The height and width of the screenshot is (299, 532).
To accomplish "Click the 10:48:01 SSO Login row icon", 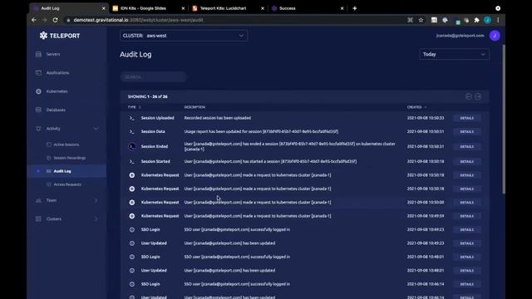I will click(x=132, y=257).
